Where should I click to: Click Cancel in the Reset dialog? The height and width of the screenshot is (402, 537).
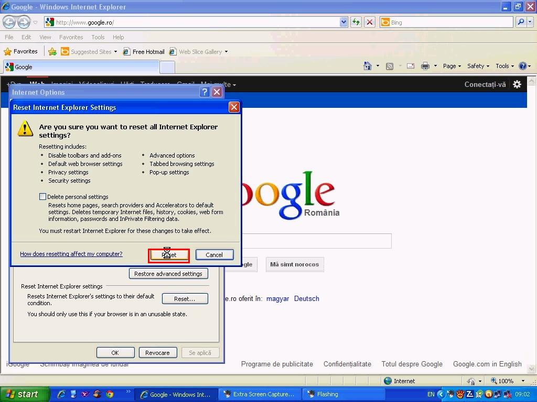pos(214,255)
